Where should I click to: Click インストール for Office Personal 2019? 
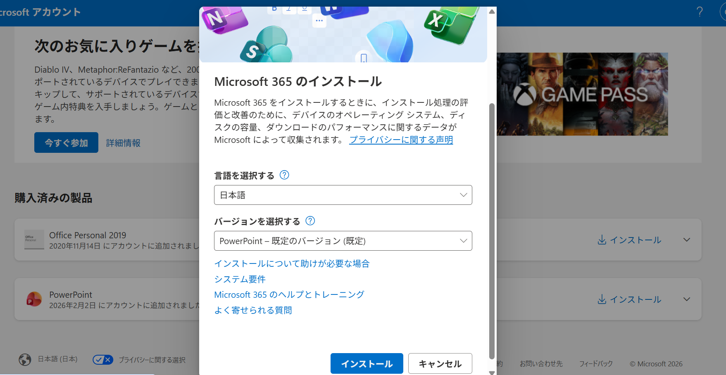point(629,240)
